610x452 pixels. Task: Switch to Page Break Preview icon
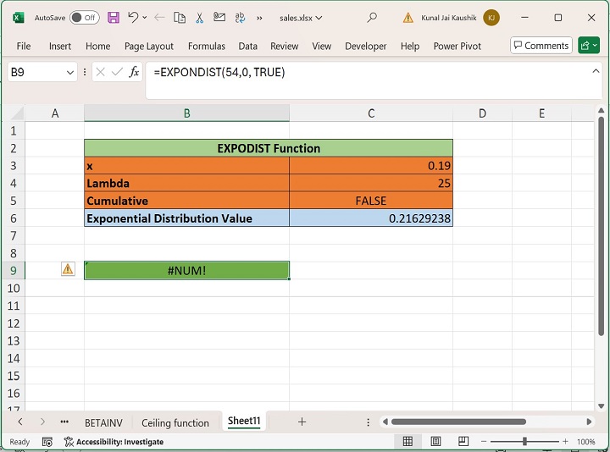tap(463, 442)
